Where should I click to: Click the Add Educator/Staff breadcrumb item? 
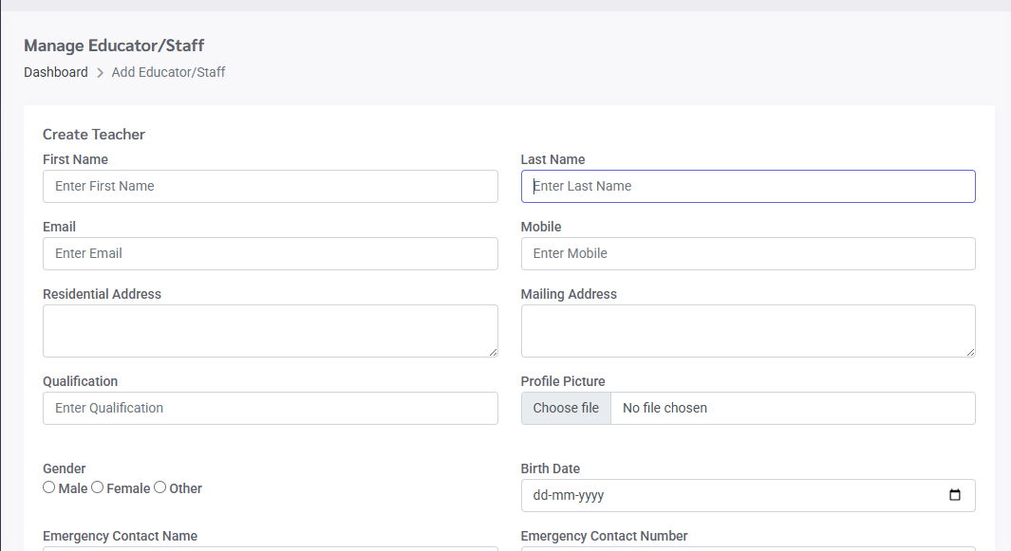(x=168, y=72)
